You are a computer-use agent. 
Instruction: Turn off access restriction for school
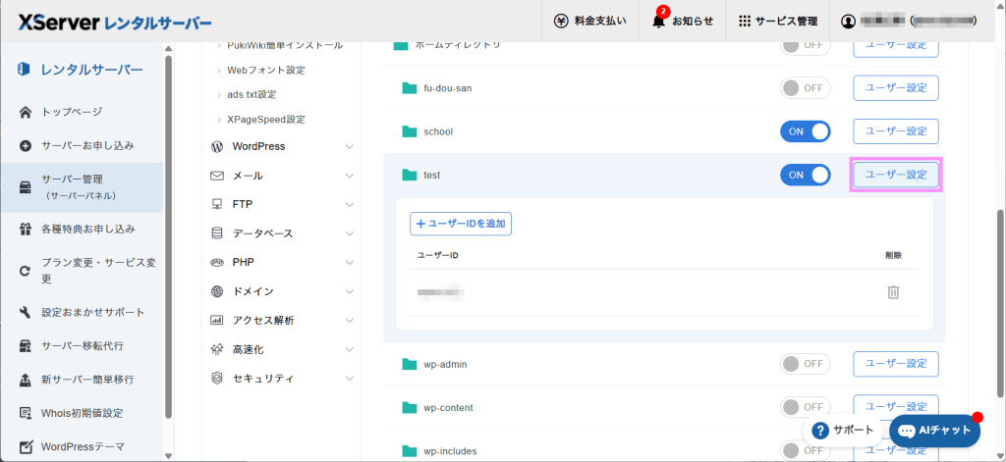[805, 131]
